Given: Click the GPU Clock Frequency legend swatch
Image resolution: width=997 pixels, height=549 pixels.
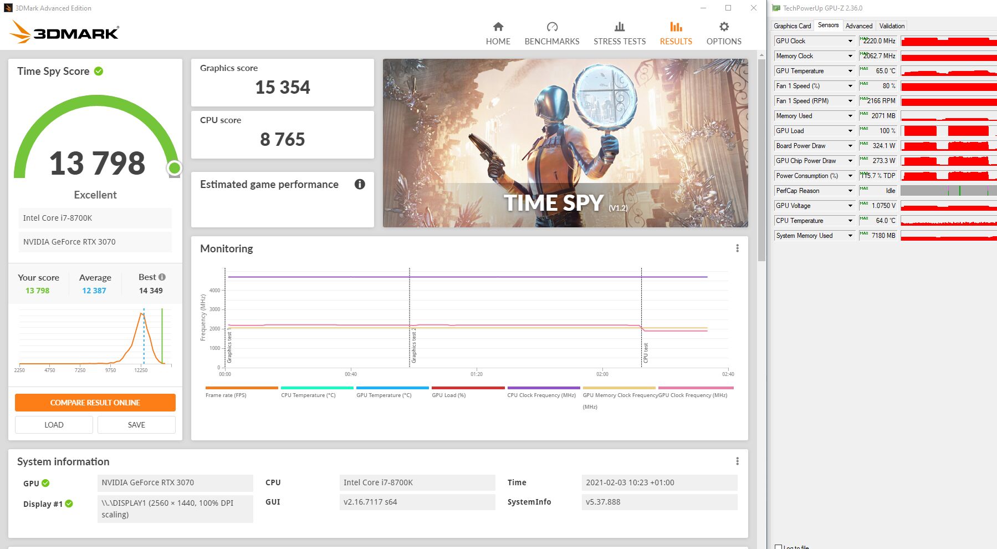Looking at the screenshot, I should (x=696, y=388).
